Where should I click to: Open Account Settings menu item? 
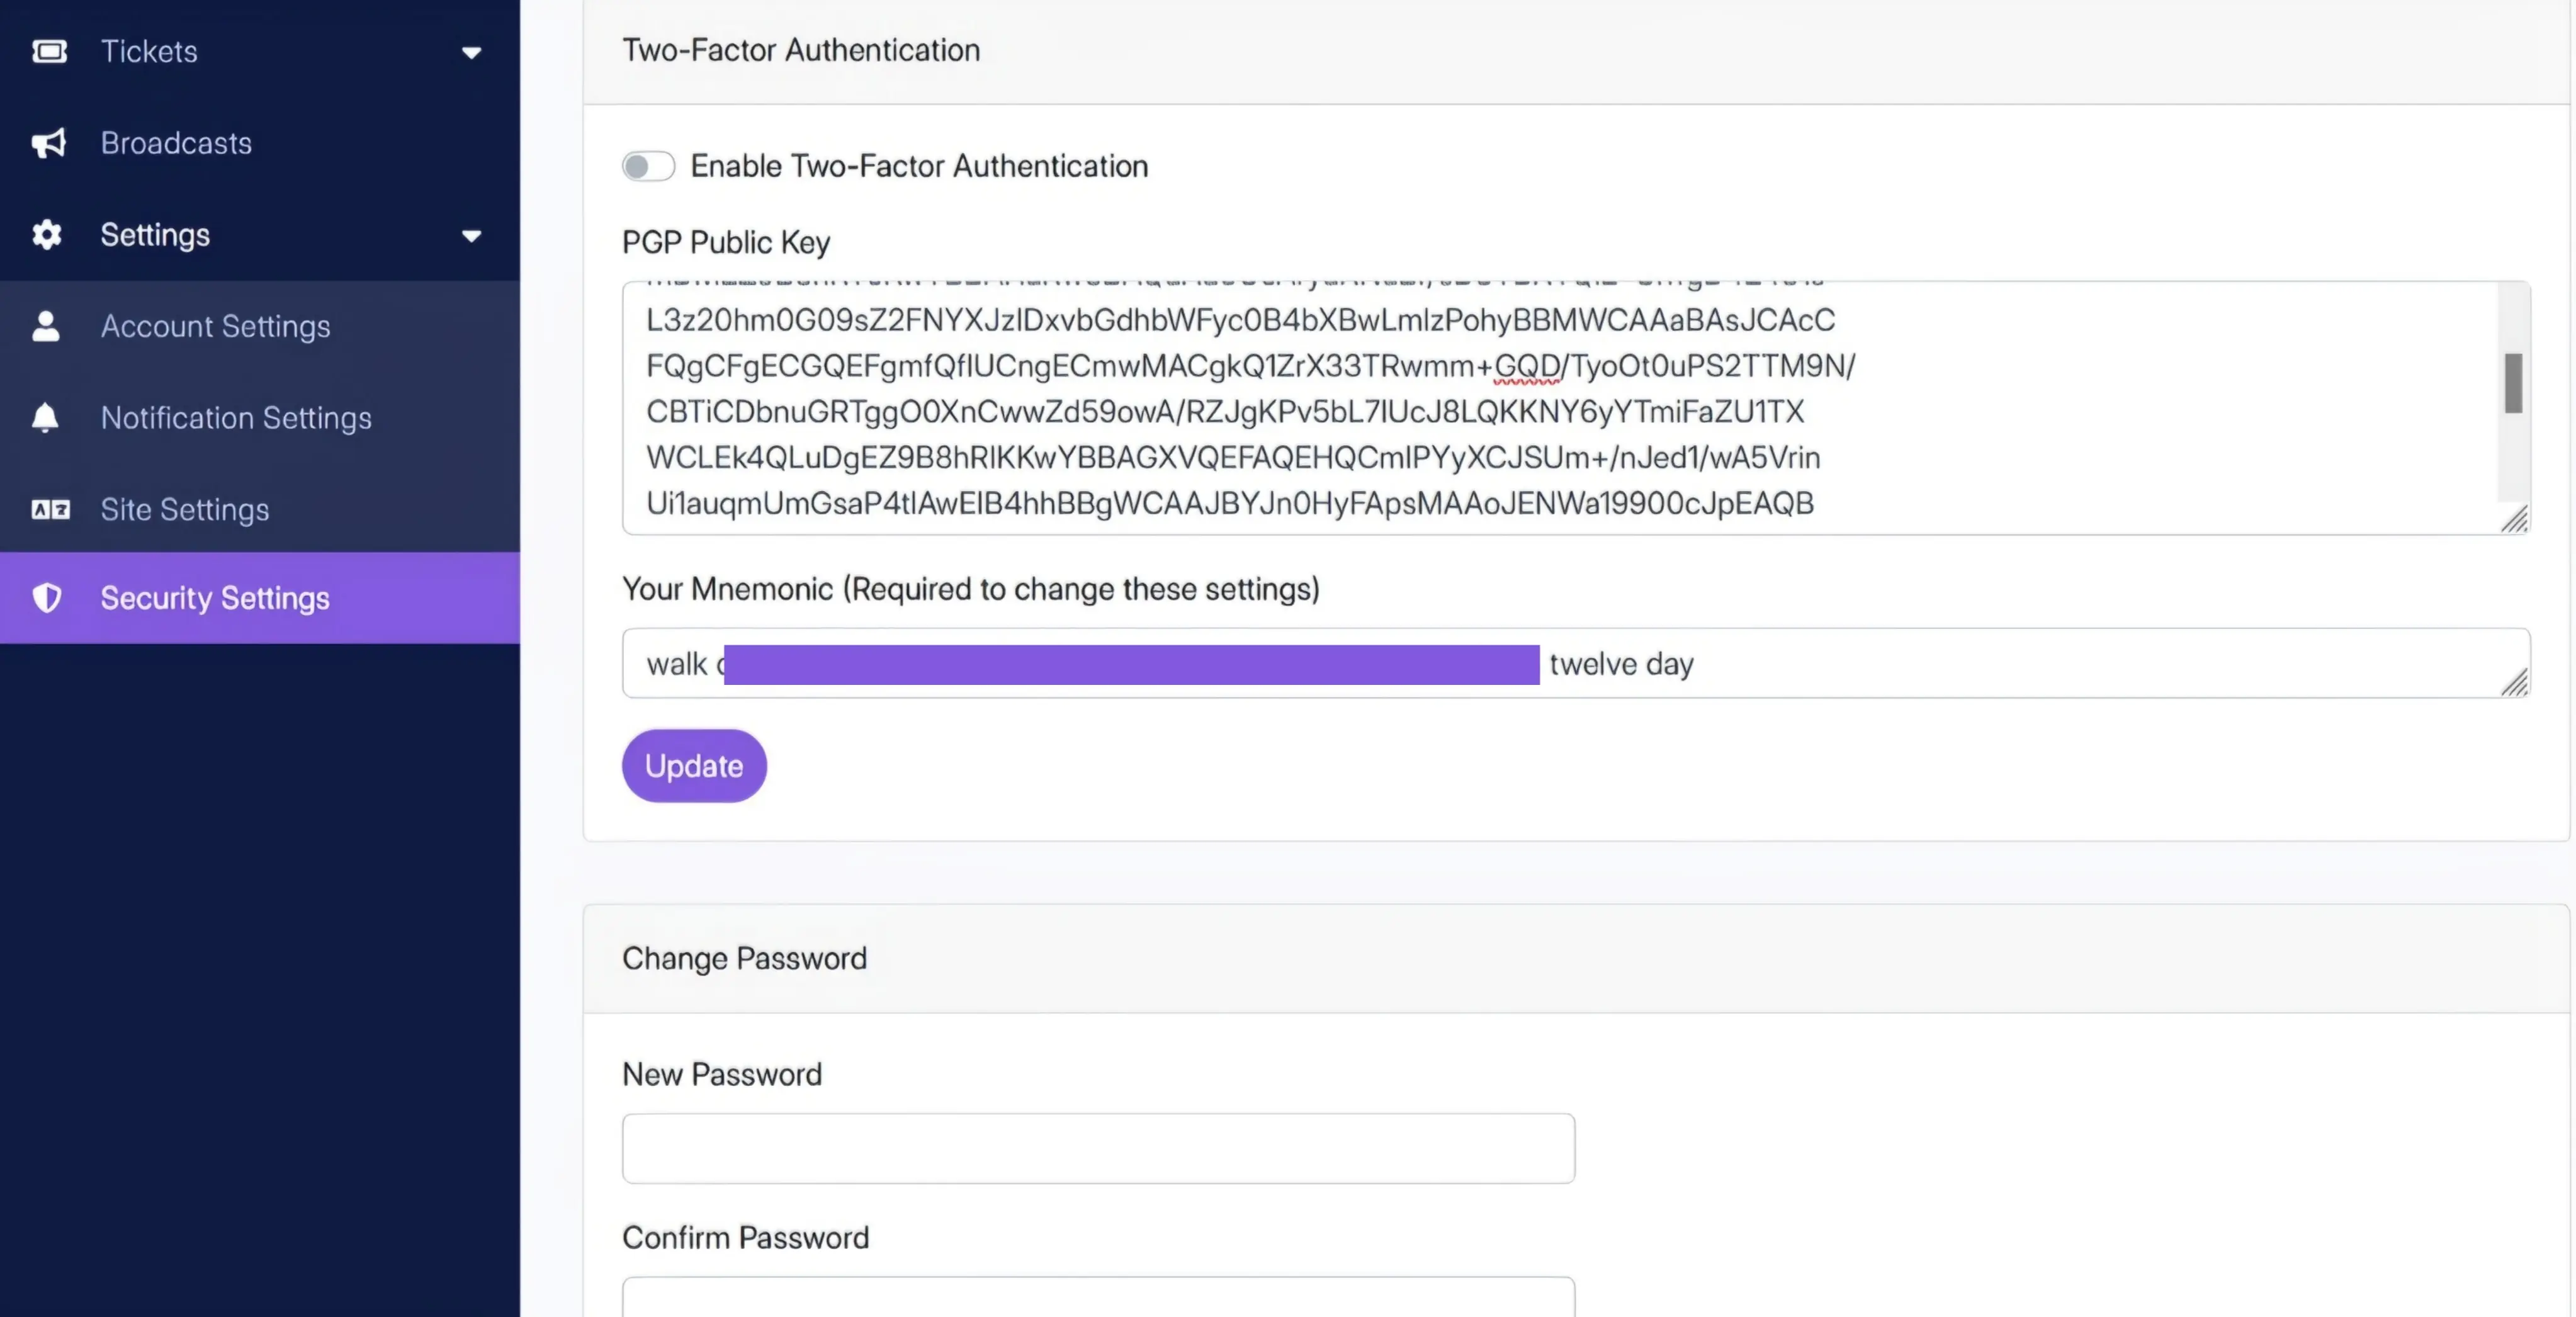pos(215,326)
